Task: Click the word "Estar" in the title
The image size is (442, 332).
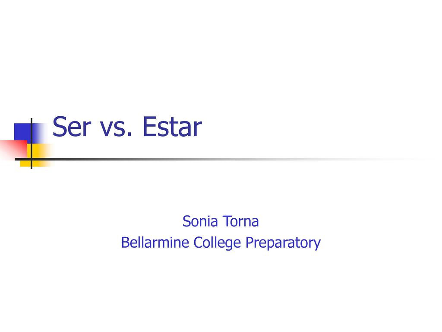Action: click(172, 127)
